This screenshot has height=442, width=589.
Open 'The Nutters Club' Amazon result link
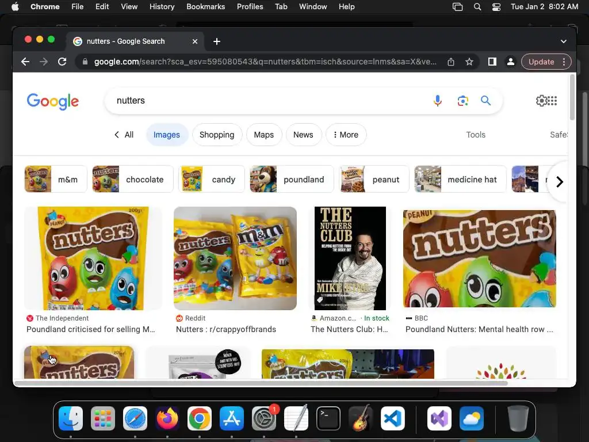(x=349, y=329)
